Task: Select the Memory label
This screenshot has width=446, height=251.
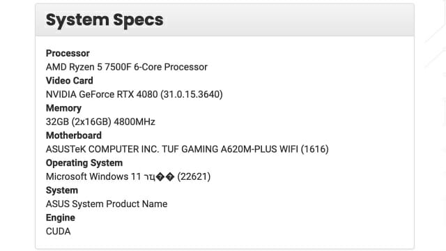Action: point(63,108)
